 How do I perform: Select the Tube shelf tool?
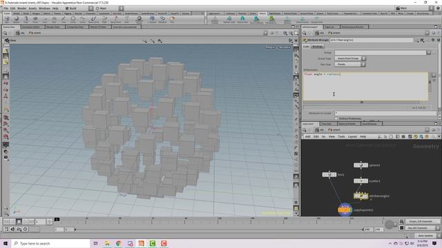pyautogui.click(x=26, y=19)
